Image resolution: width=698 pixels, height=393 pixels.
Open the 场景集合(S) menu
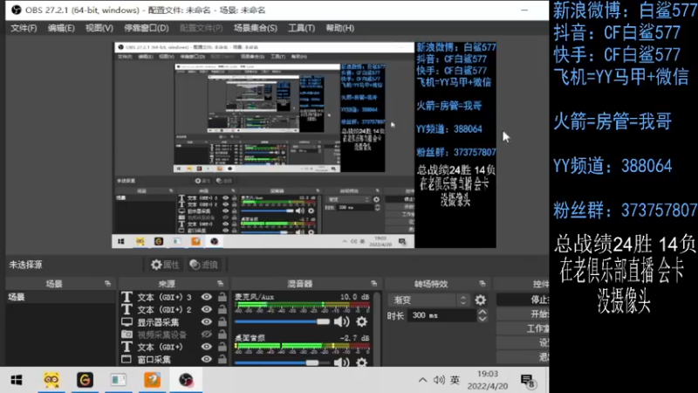pos(255,28)
